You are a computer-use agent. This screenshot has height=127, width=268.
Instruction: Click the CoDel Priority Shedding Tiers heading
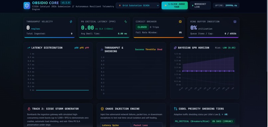[201, 109]
